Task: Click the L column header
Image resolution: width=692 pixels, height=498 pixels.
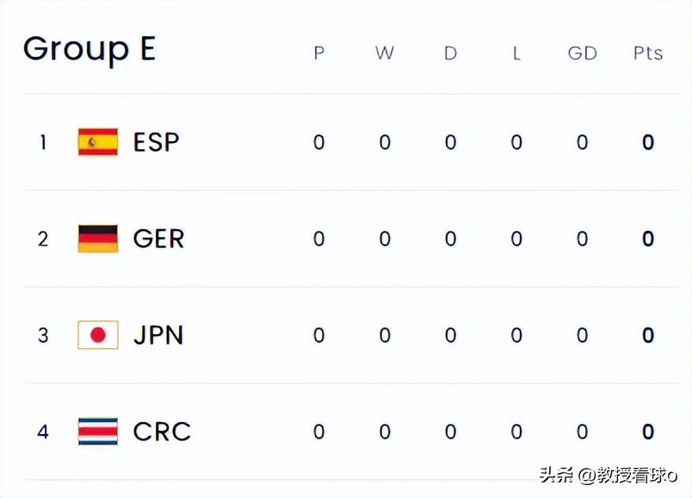Action: [516, 53]
